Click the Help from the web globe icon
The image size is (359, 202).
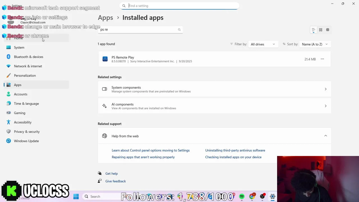point(105,136)
